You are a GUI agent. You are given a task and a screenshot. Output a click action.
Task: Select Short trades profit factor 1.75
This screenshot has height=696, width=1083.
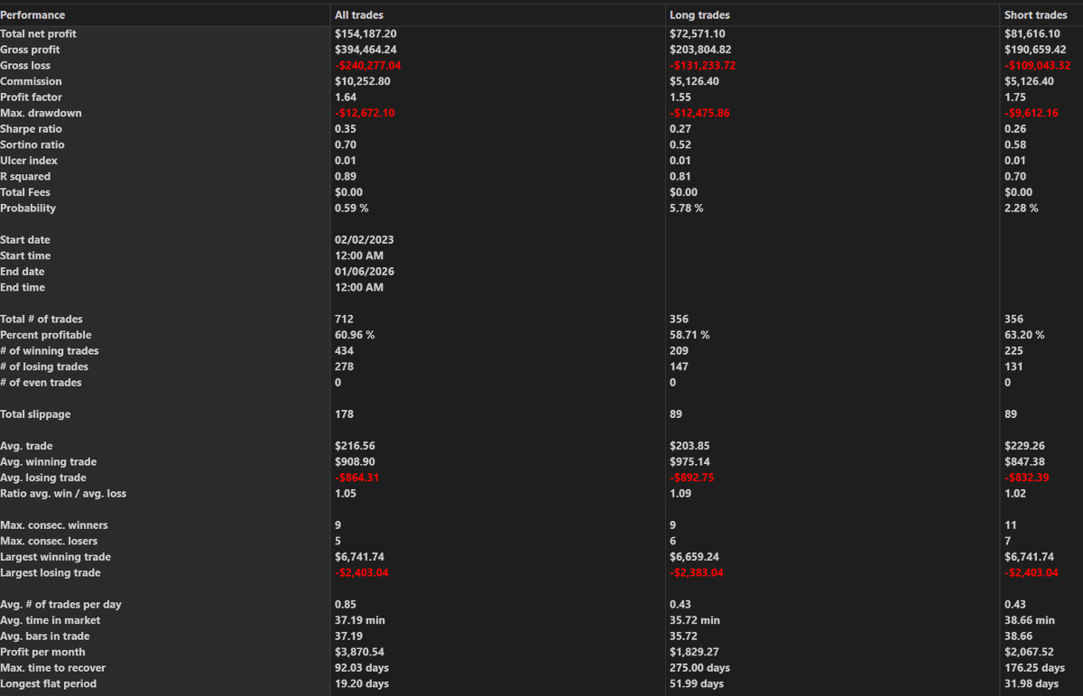1014,97
